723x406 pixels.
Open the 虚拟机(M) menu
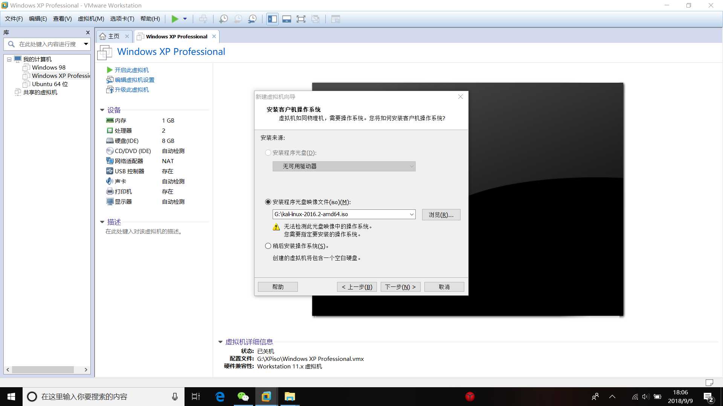(91, 19)
